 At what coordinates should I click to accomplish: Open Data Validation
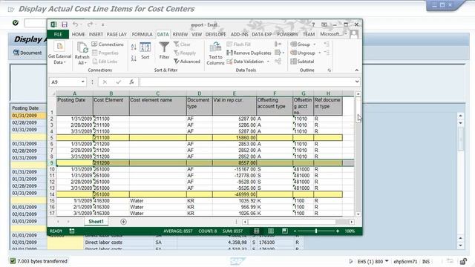[x=246, y=62]
